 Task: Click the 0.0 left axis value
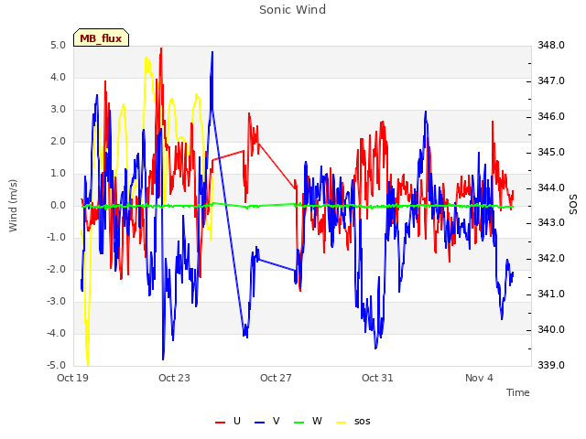58,205
